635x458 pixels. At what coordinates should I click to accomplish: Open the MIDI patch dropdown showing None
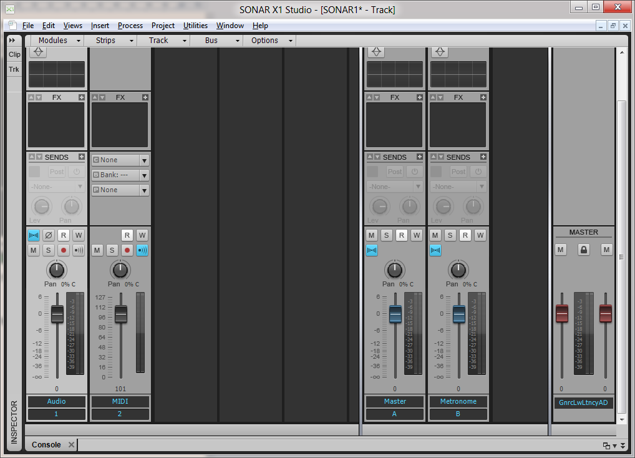pyautogui.click(x=120, y=190)
